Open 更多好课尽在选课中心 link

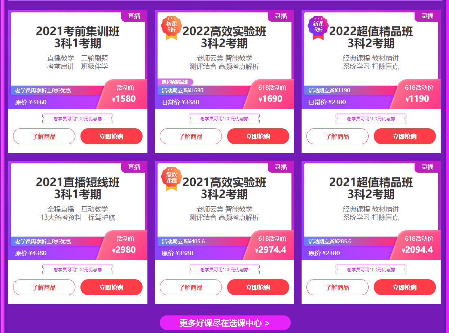coord(225,323)
